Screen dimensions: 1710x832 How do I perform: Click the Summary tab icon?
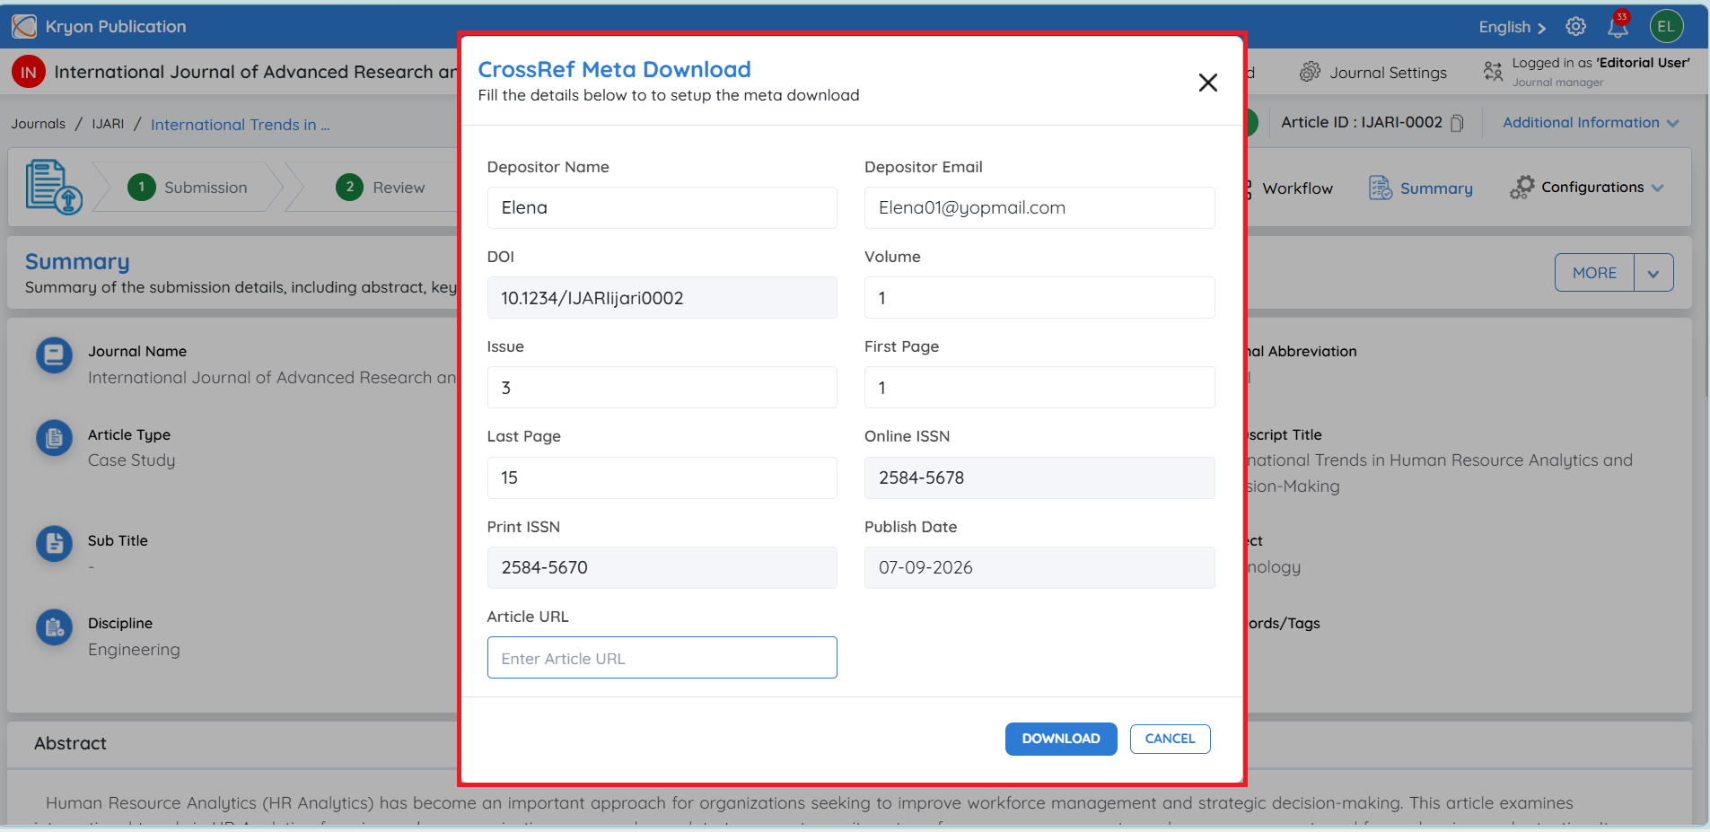point(1380,188)
